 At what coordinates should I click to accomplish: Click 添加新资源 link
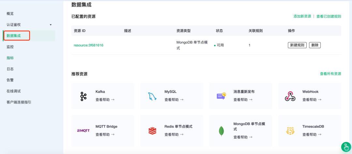point(302,16)
